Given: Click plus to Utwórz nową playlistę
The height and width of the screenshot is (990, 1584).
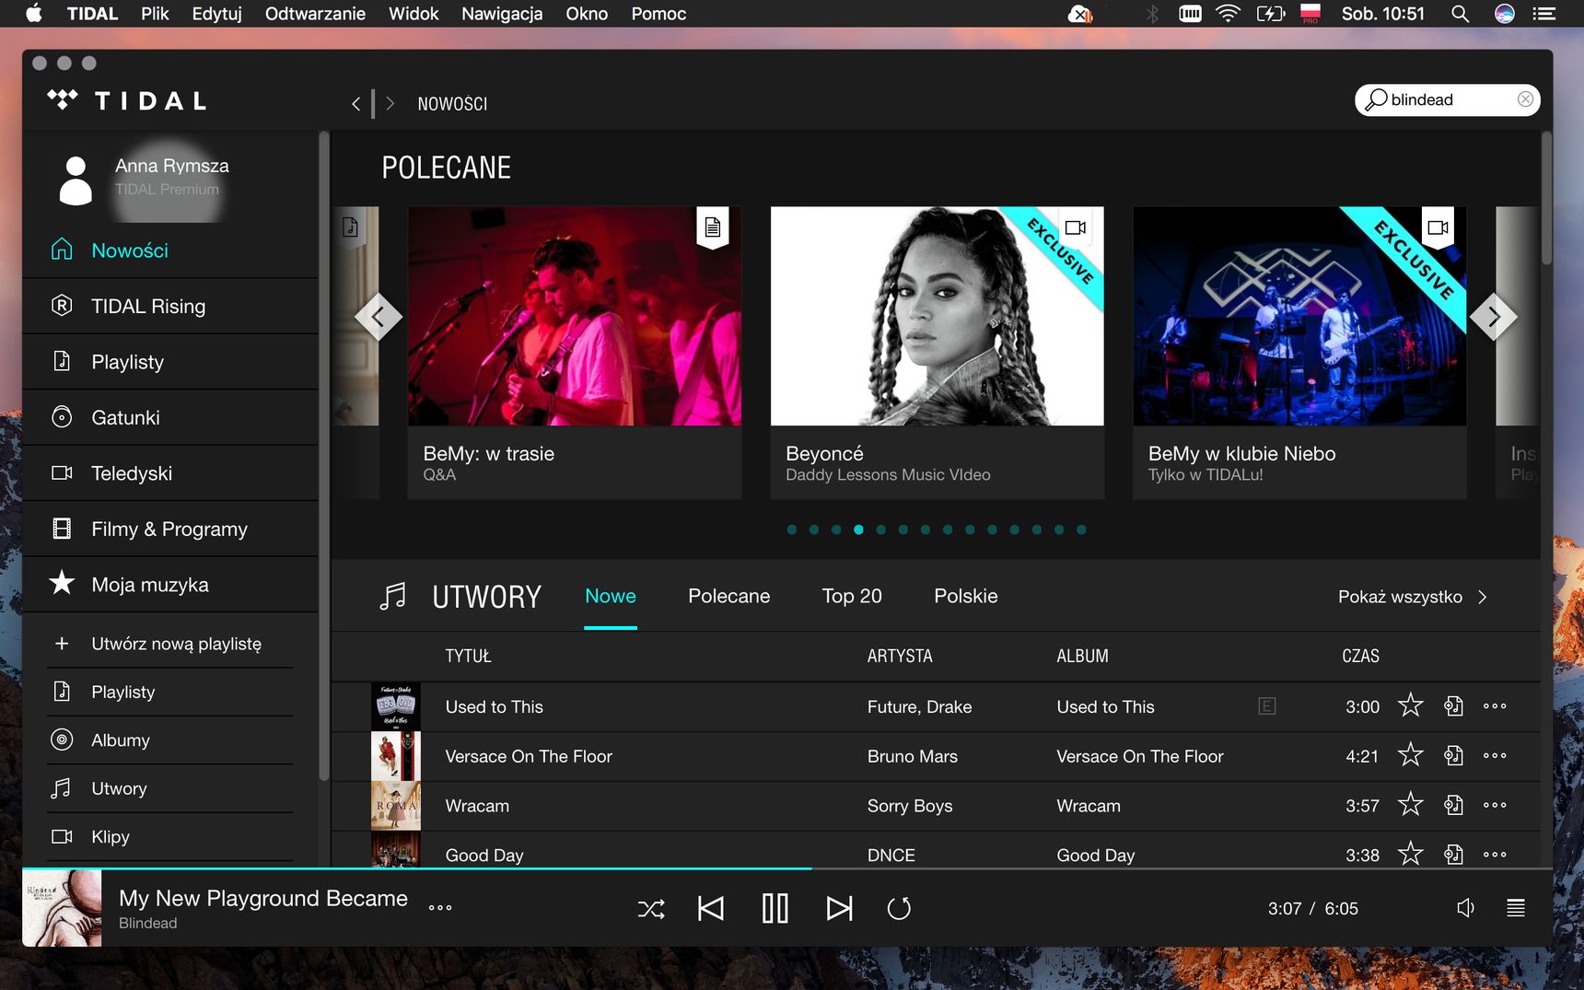Looking at the screenshot, I should click(x=62, y=644).
